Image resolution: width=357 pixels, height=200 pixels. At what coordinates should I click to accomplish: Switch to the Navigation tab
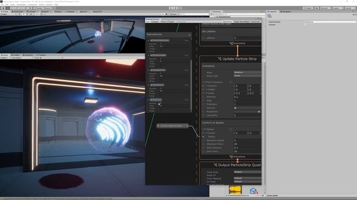click(x=286, y=11)
